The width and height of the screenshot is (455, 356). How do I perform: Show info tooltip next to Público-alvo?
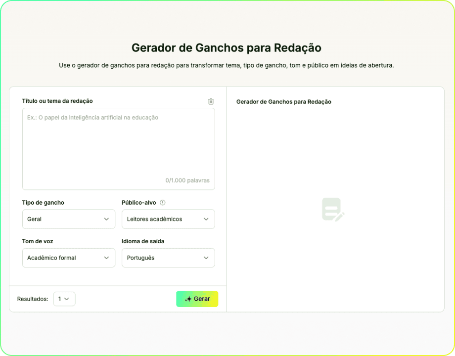click(x=163, y=203)
